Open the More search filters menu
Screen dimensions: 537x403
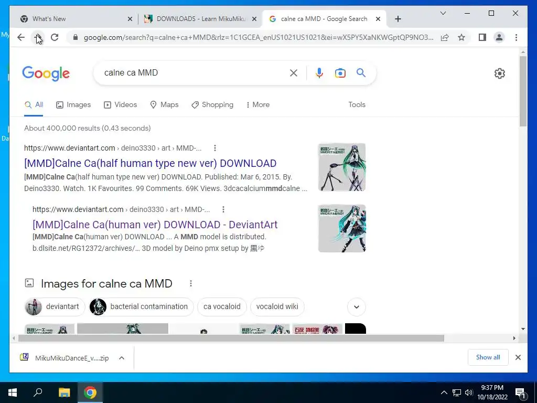tap(257, 104)
